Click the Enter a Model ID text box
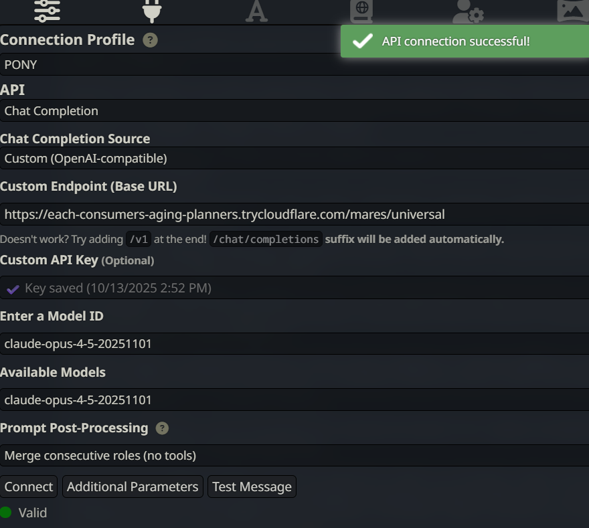The height and width of the screenshot is (528, 589). click(x=294, y=344)
